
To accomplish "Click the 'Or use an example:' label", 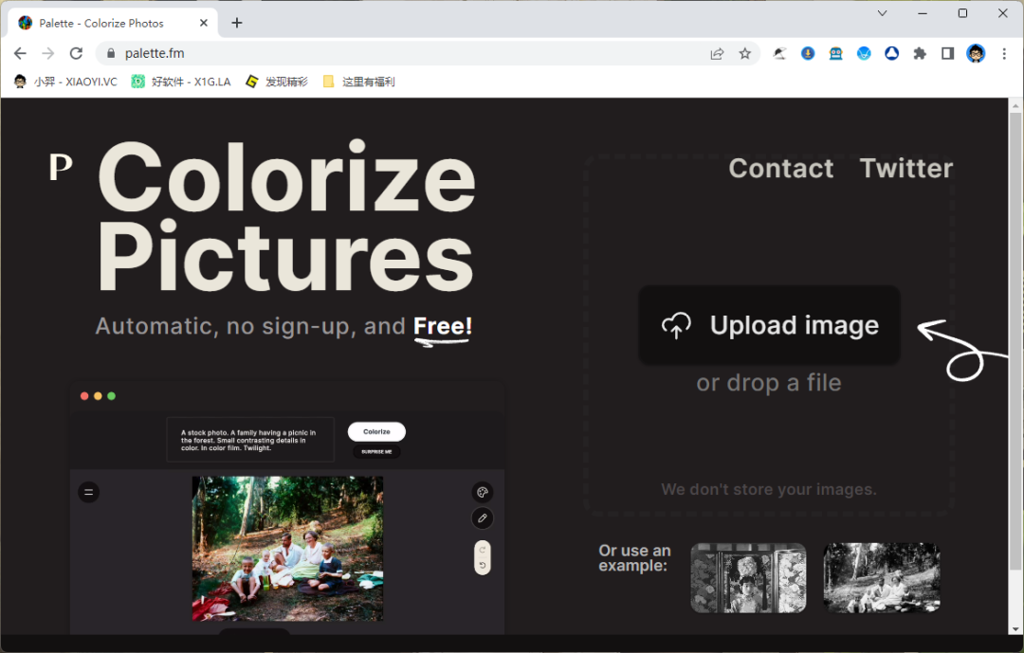I will 634,558.
